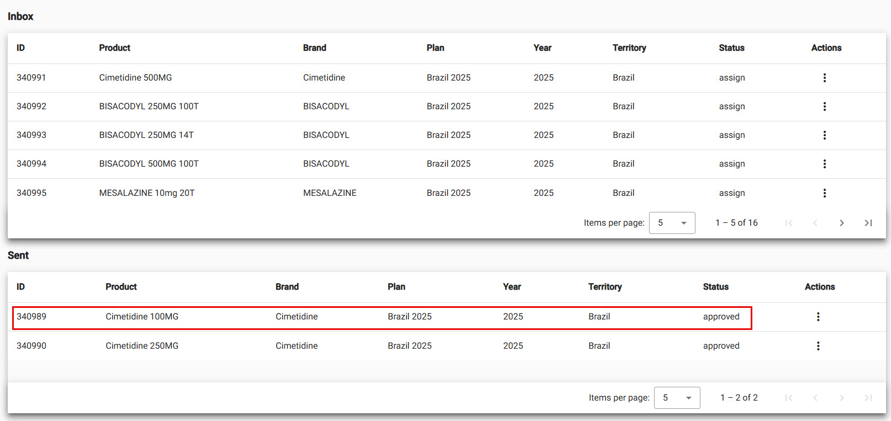
Task: Click the Inbox ID column header
Action: (20, 48)
